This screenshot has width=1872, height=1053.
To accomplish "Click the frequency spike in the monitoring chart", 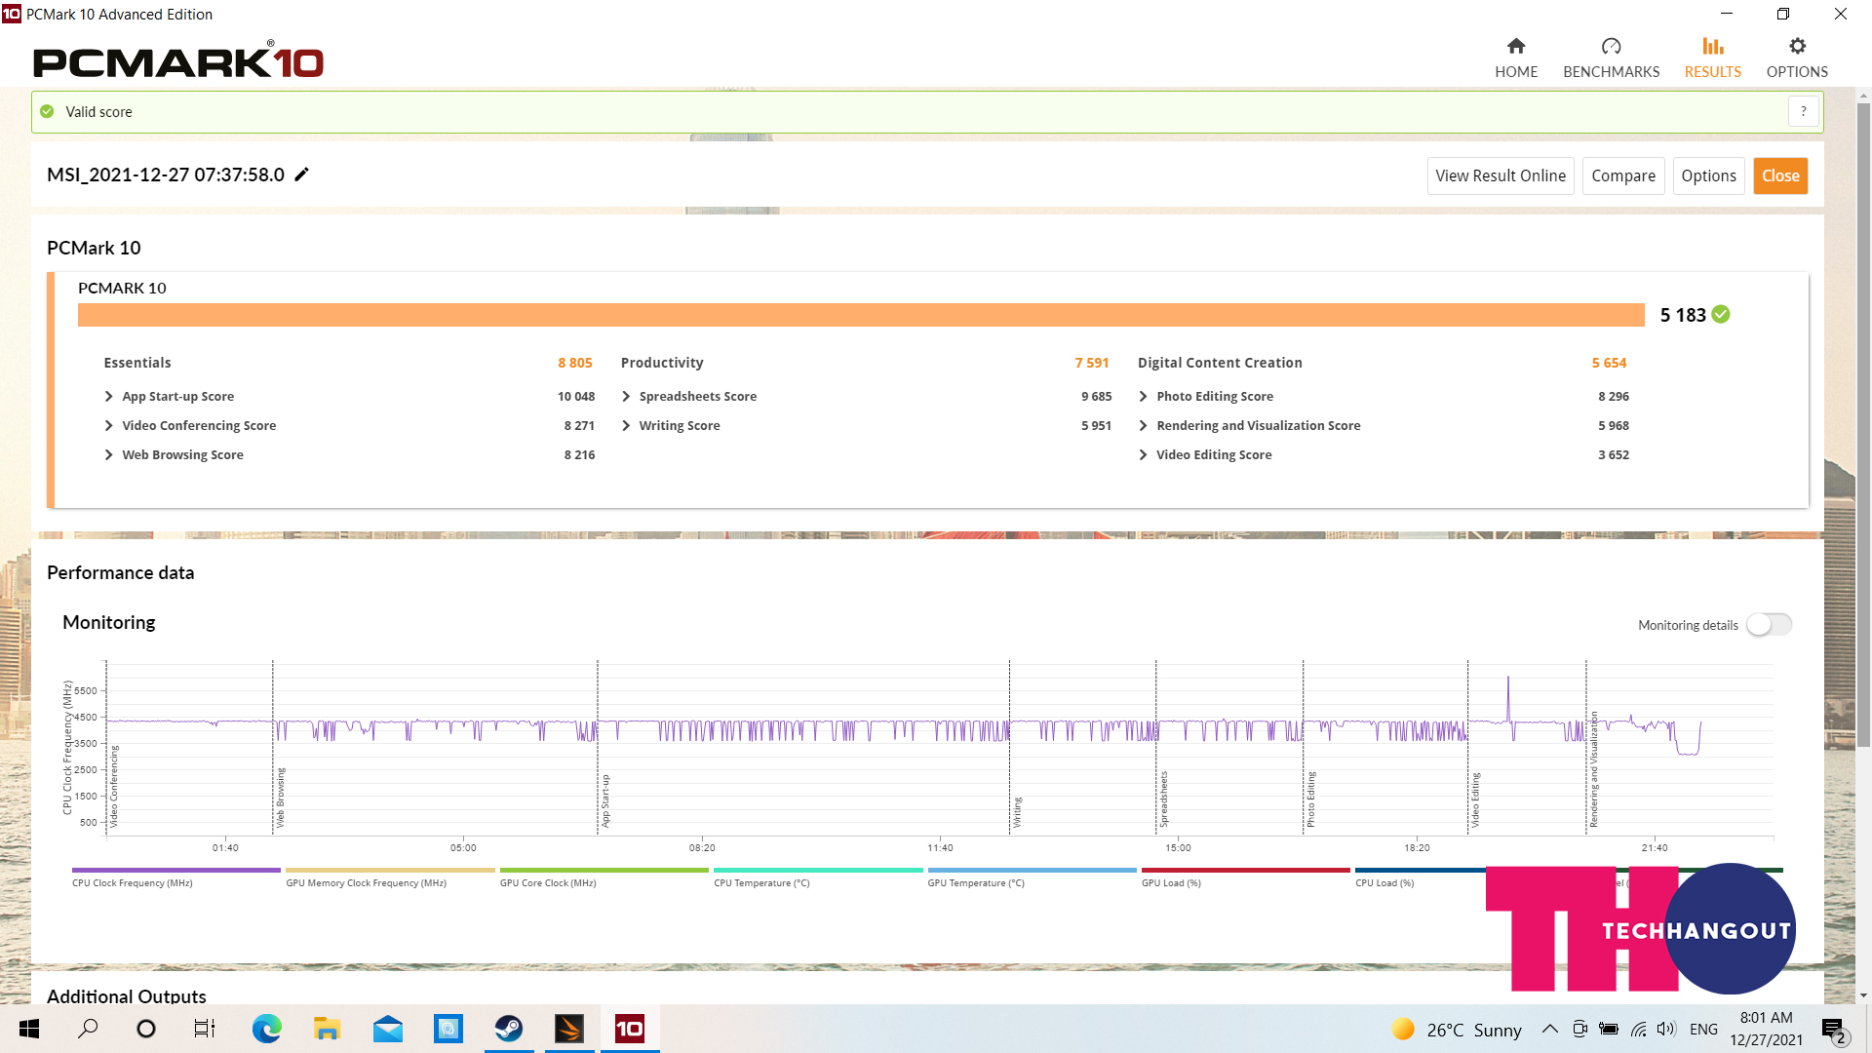I will [1508, 697].
